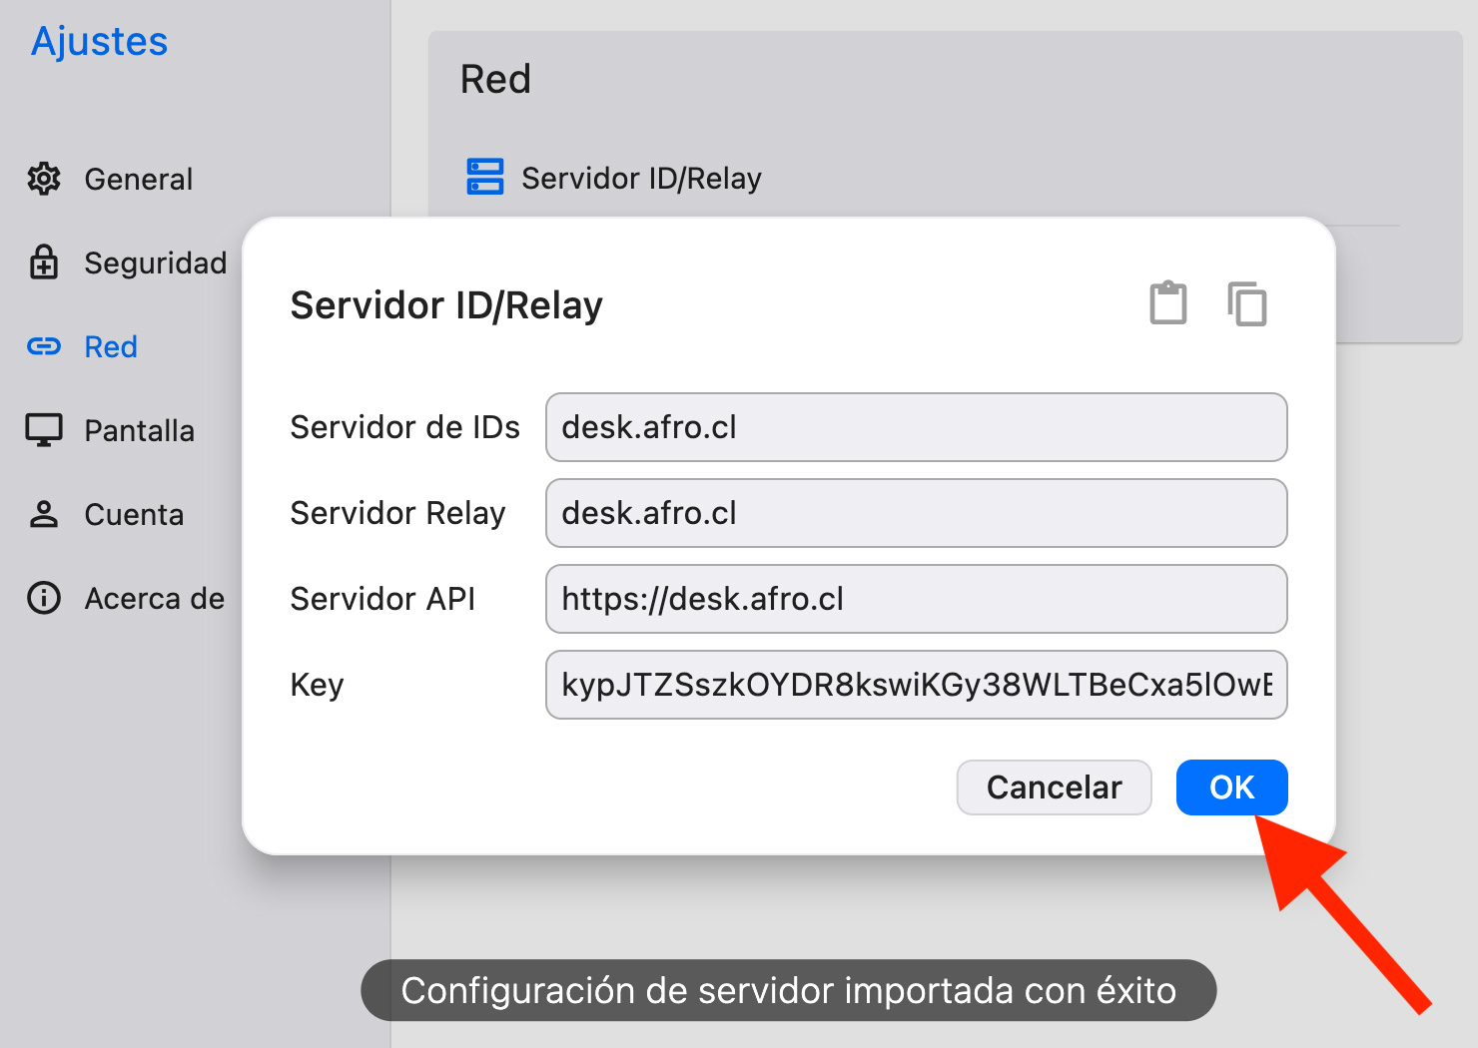Go to the Cuenta section
Image resolution: width=1478 pixels, height=1048 pixels.
(x=134, y=515)
